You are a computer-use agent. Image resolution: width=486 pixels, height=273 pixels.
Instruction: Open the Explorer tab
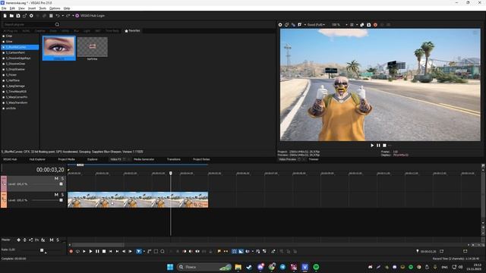(x=93, y=159)
